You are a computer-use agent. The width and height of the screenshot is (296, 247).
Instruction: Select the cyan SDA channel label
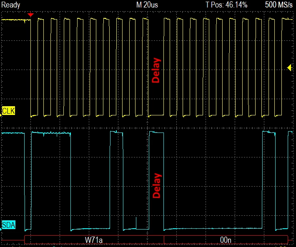click(9, 225)
